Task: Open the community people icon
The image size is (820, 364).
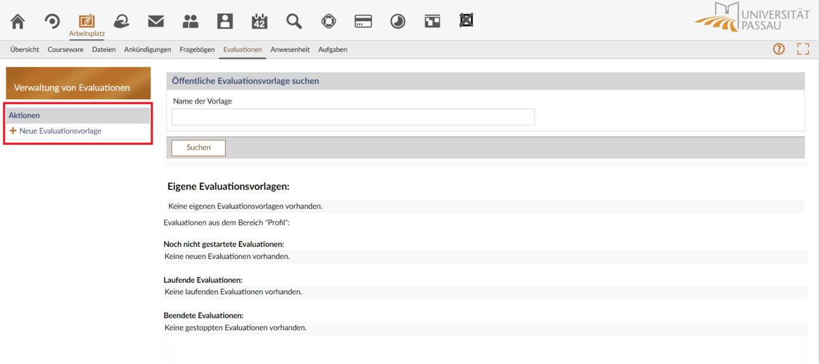Action: [190, 22]
